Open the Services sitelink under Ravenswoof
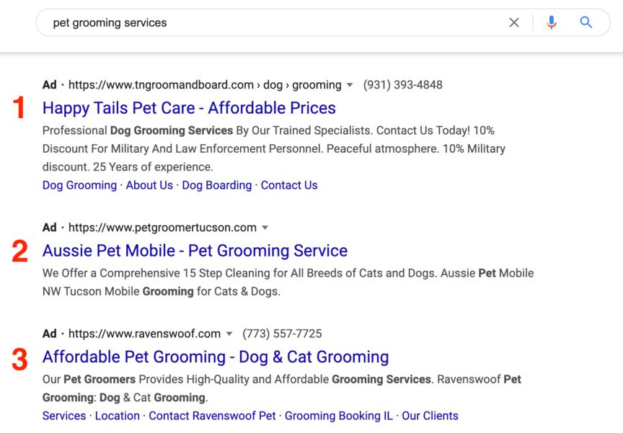Viewport: 623px width, 433px height. [x=64, y=416]
